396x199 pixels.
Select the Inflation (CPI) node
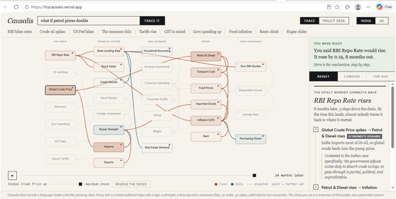tap(206, 121)
